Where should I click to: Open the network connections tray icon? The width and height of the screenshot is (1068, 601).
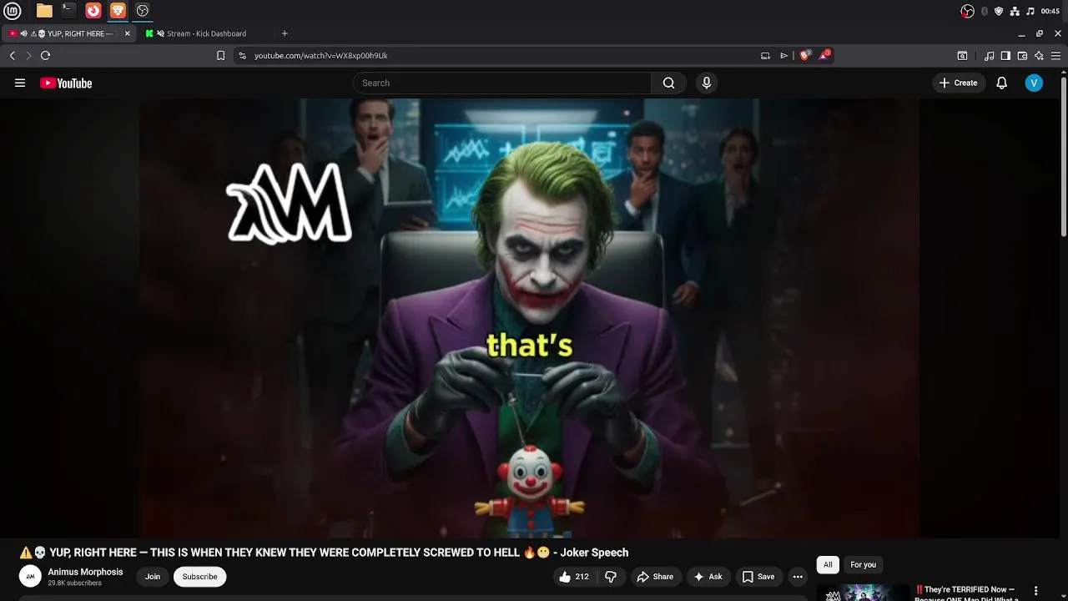(1015, 11)
